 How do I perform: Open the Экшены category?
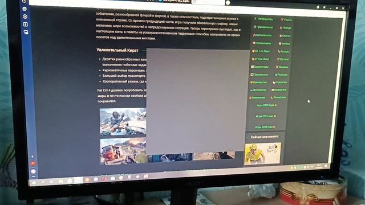tap(282, 67)
